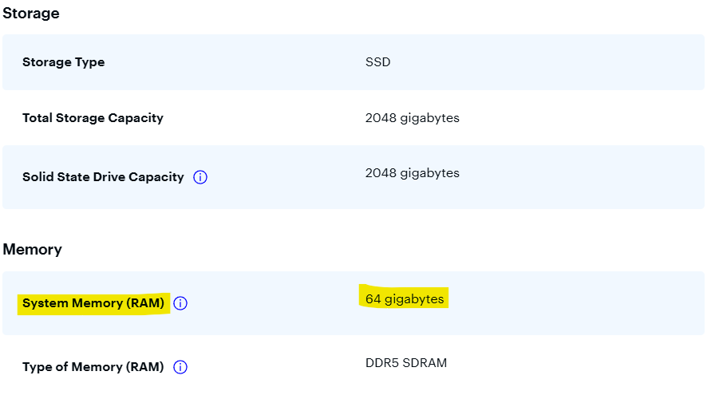Click the highlighted 64 gigabytes value
Viewport: 707px width, 395px height.
pyautogui.click(x=405, y=299)
